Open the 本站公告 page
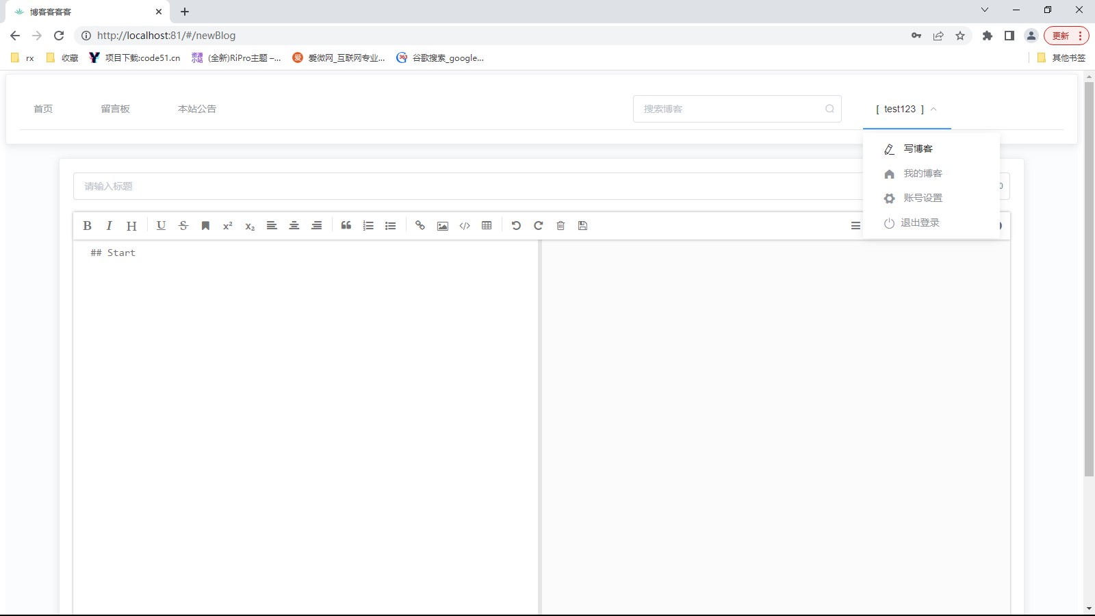 (x=197, y=109)
